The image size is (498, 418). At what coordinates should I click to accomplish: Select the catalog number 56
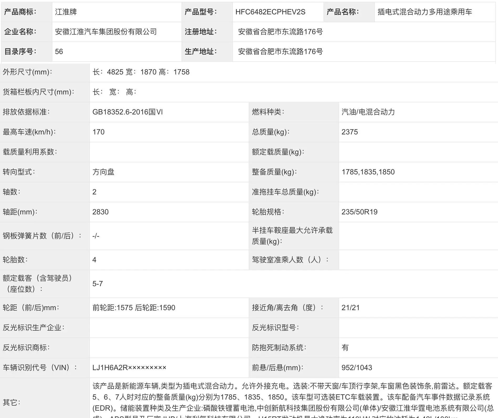coord(59,52)
